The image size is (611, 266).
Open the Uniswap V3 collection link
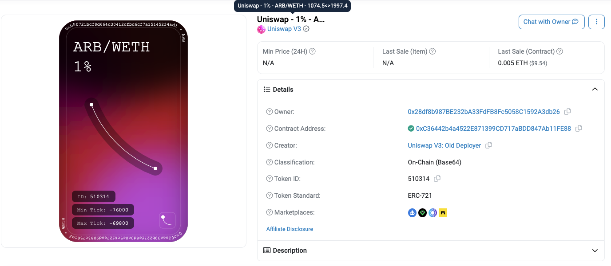(284, 29)
